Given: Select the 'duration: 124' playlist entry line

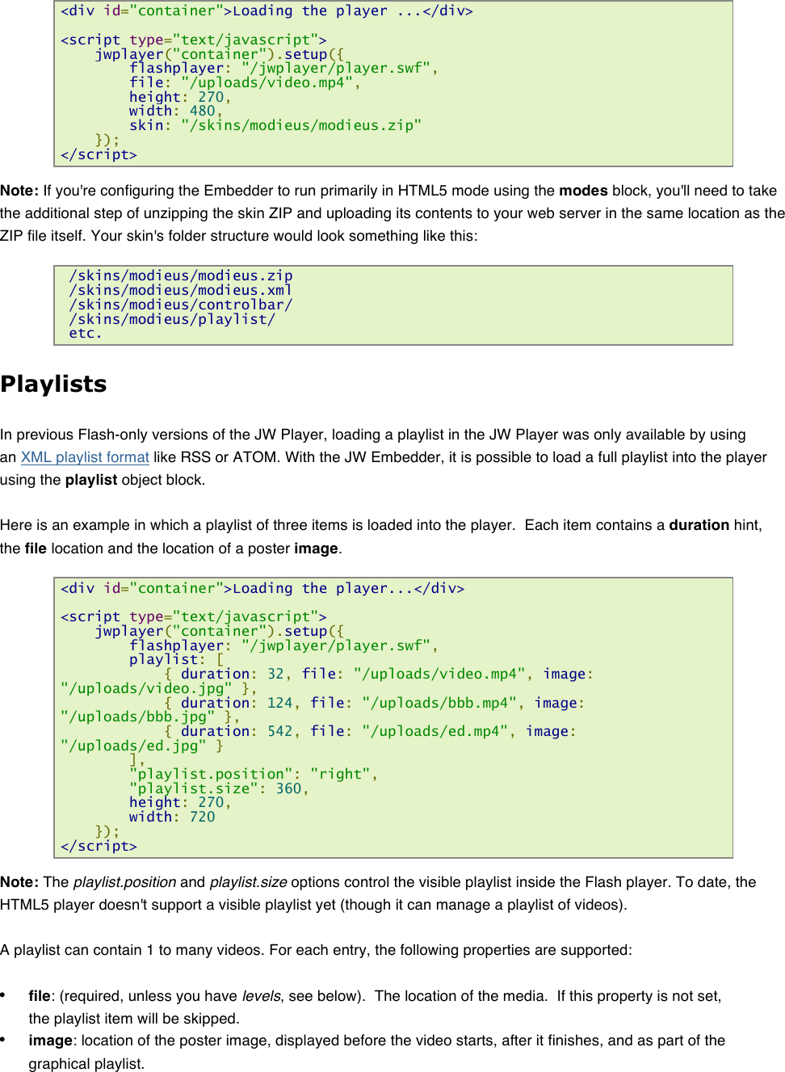Looking at the screenshot, I should tap(375, 703).
